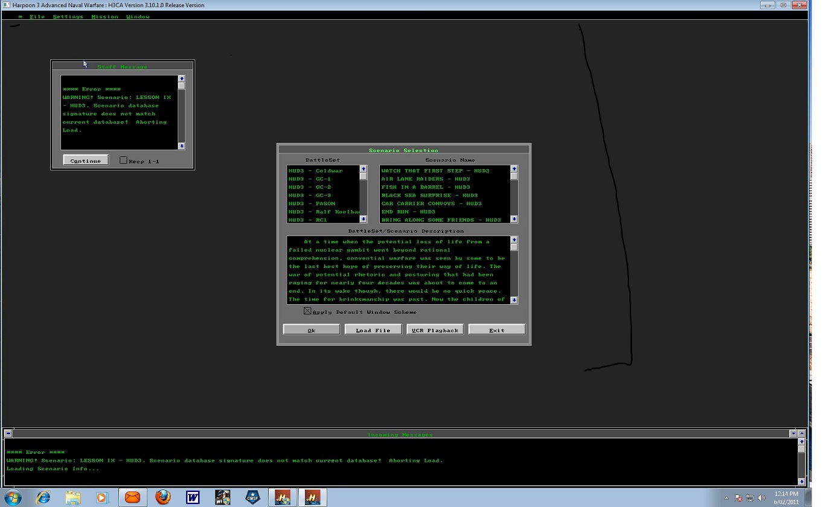The width and height of the screenshot is (835, 507).
Task: Click BattleSet list scroll-down arrow
Action: tap(363, 219)
